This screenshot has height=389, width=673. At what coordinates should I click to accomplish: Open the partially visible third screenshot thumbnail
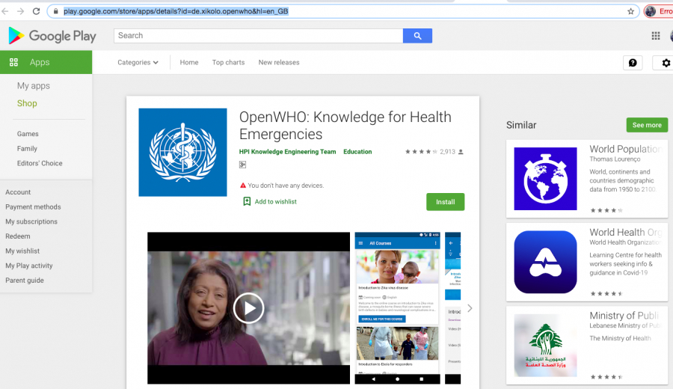452,308
